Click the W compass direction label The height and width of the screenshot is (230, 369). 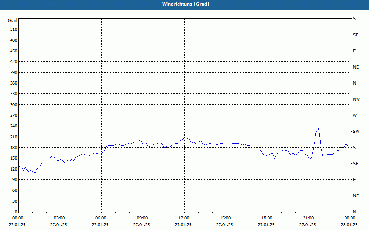355,115
